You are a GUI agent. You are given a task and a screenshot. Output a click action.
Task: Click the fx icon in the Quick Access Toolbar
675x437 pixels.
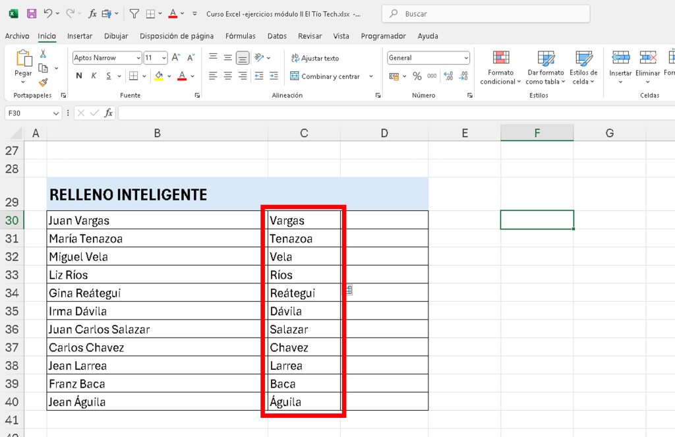[x=92, y=14]
